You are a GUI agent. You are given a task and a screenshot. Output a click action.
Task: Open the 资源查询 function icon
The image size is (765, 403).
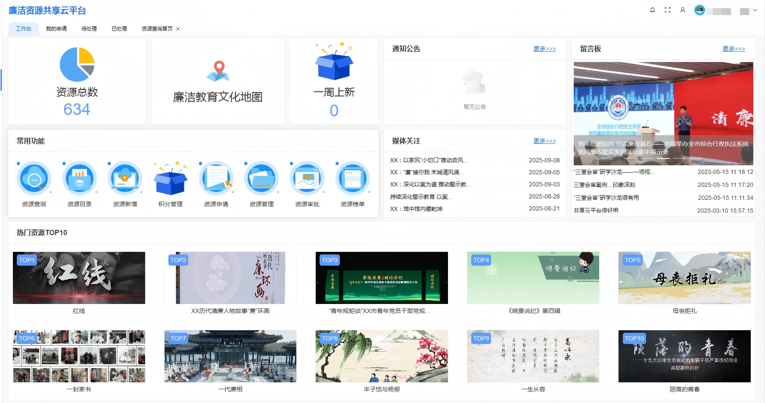click(34, 178)
